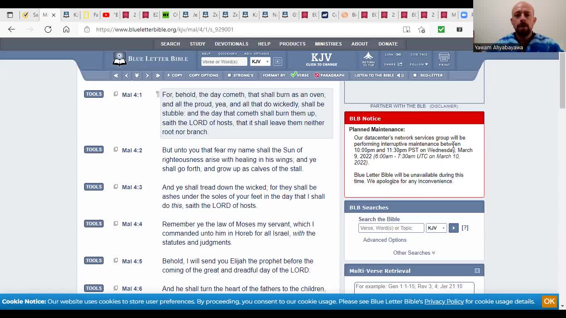Open the STUDY menu

coord(198,44)
